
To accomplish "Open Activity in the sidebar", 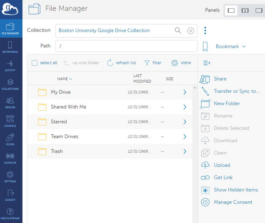I will pos(10,65).
